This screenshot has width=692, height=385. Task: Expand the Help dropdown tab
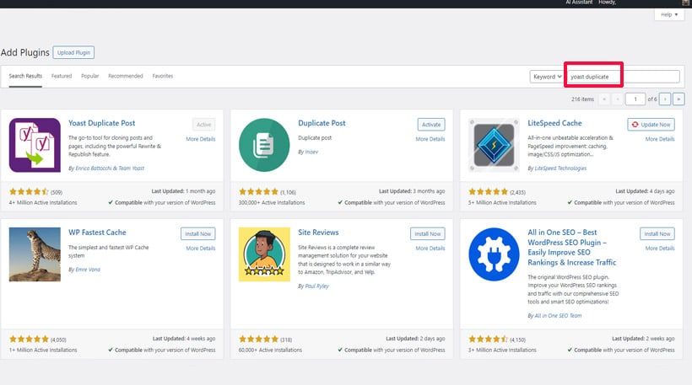coord(669,14)
